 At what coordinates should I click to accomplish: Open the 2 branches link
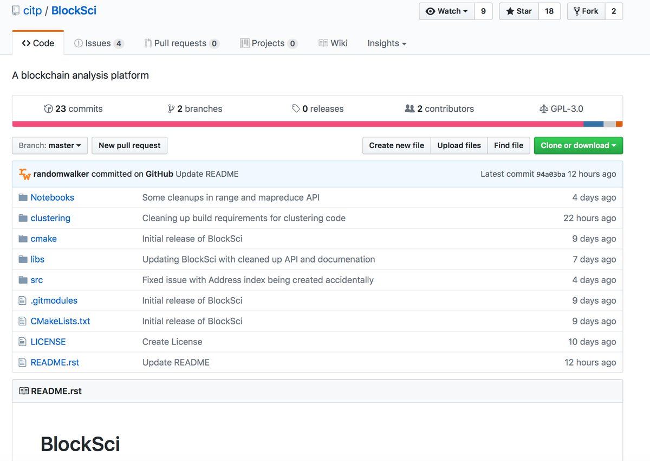196,108
